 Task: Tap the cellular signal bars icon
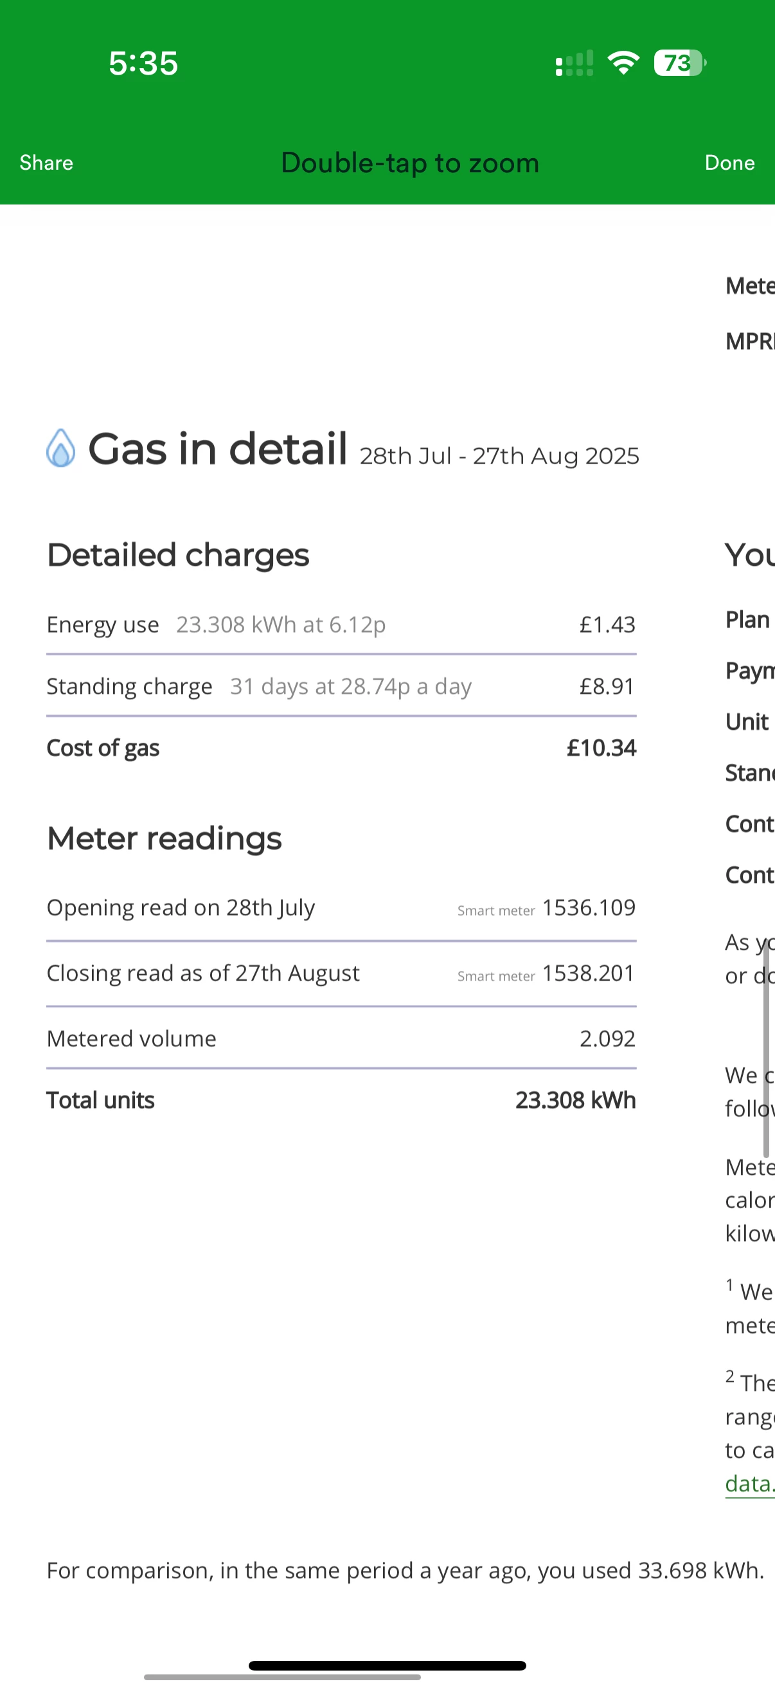point(575,64)
